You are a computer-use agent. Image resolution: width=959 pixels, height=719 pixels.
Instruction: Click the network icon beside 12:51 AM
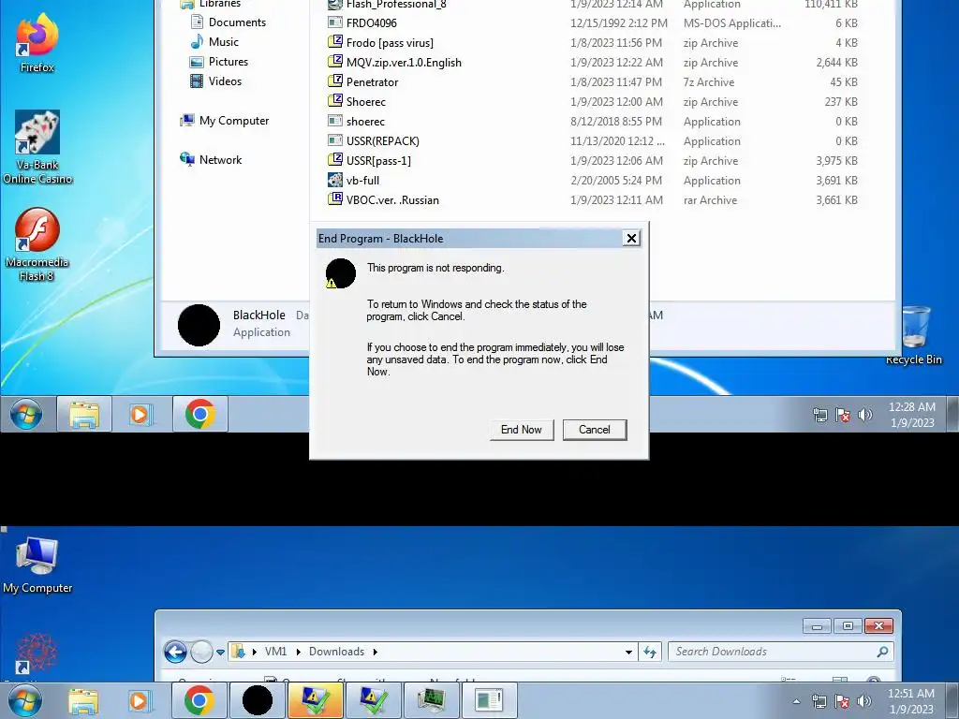pyautogui.click(x=819, y=701)
